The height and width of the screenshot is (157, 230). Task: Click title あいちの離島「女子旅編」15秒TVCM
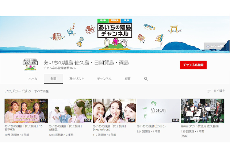coord(23,128)
